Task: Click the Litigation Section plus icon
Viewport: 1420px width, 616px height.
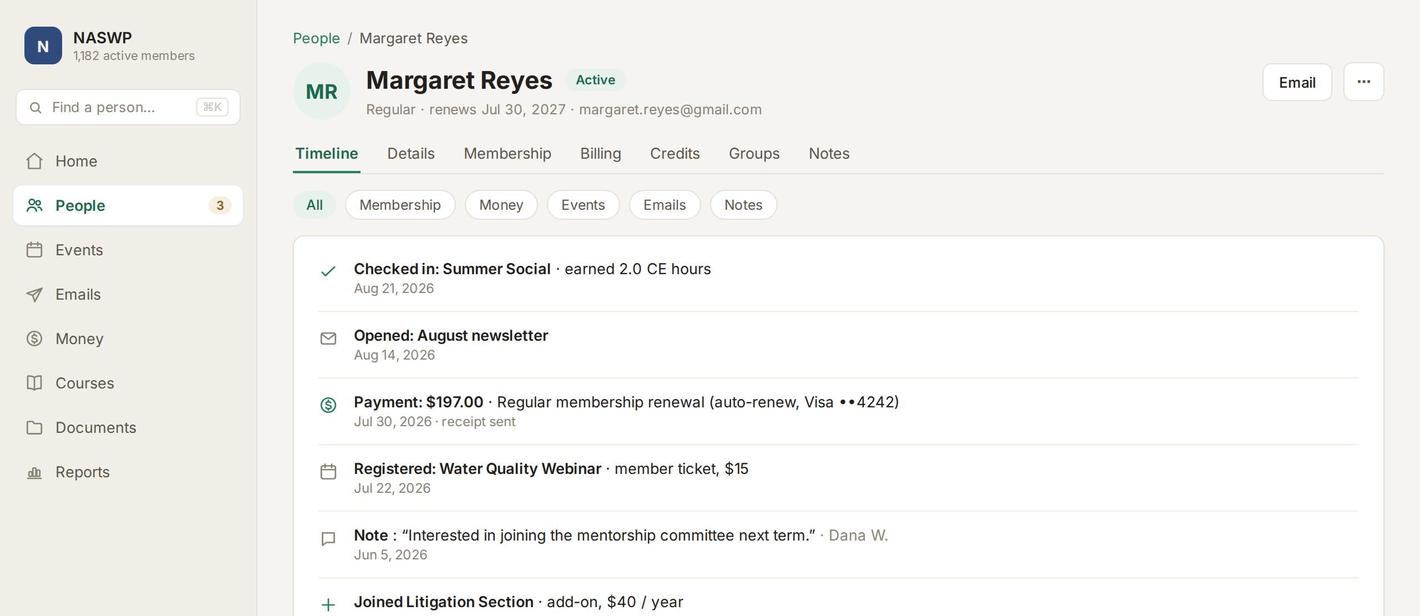Action: point(328,605)
